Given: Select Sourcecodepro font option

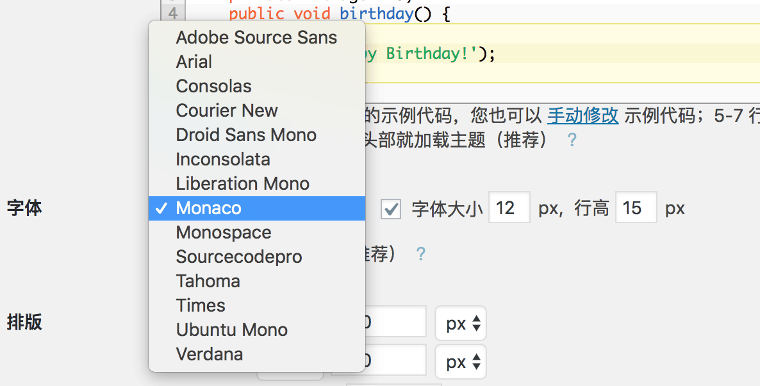Looking at the screenshot, I should pos(257,256).
